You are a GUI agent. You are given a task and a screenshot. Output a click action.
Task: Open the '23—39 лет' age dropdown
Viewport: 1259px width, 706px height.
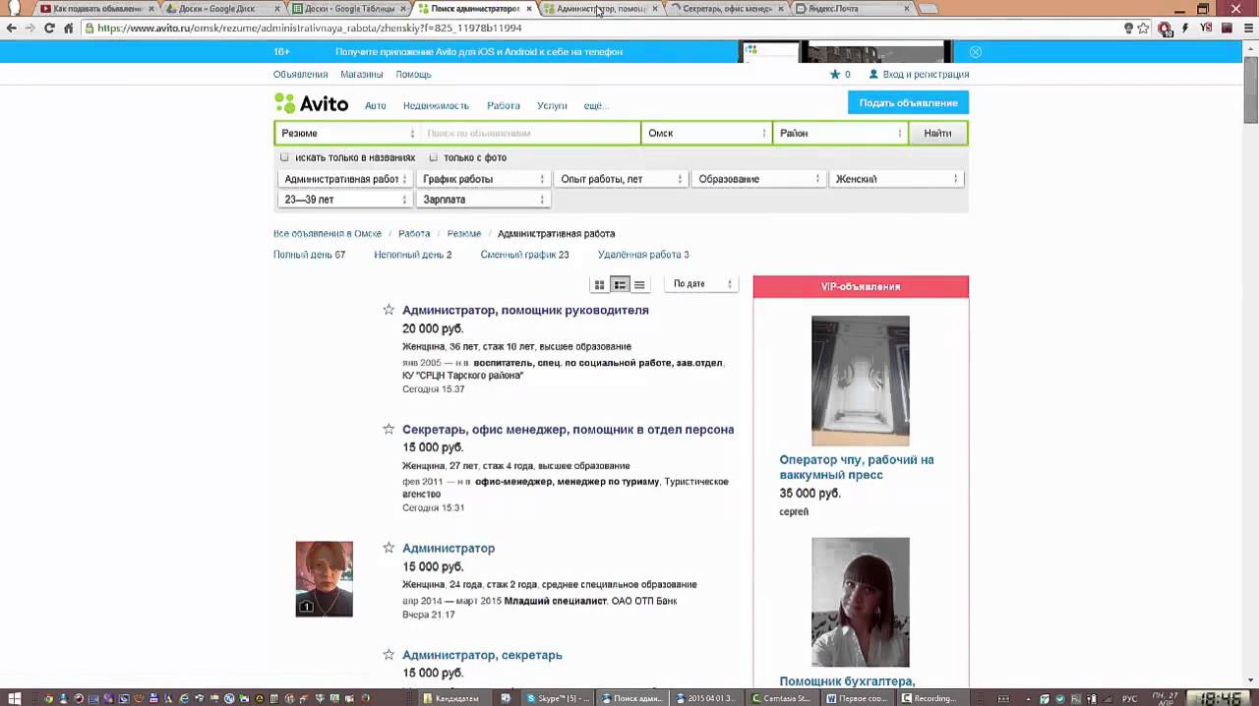(x=345, y=200)
